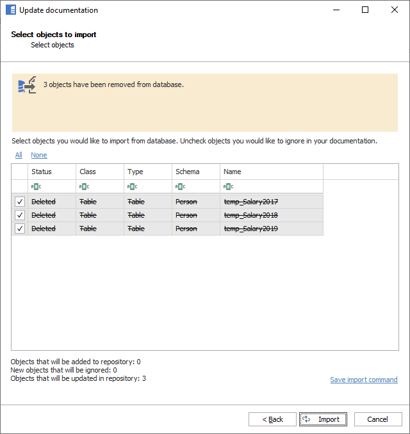Open the Save import command link

363,380
